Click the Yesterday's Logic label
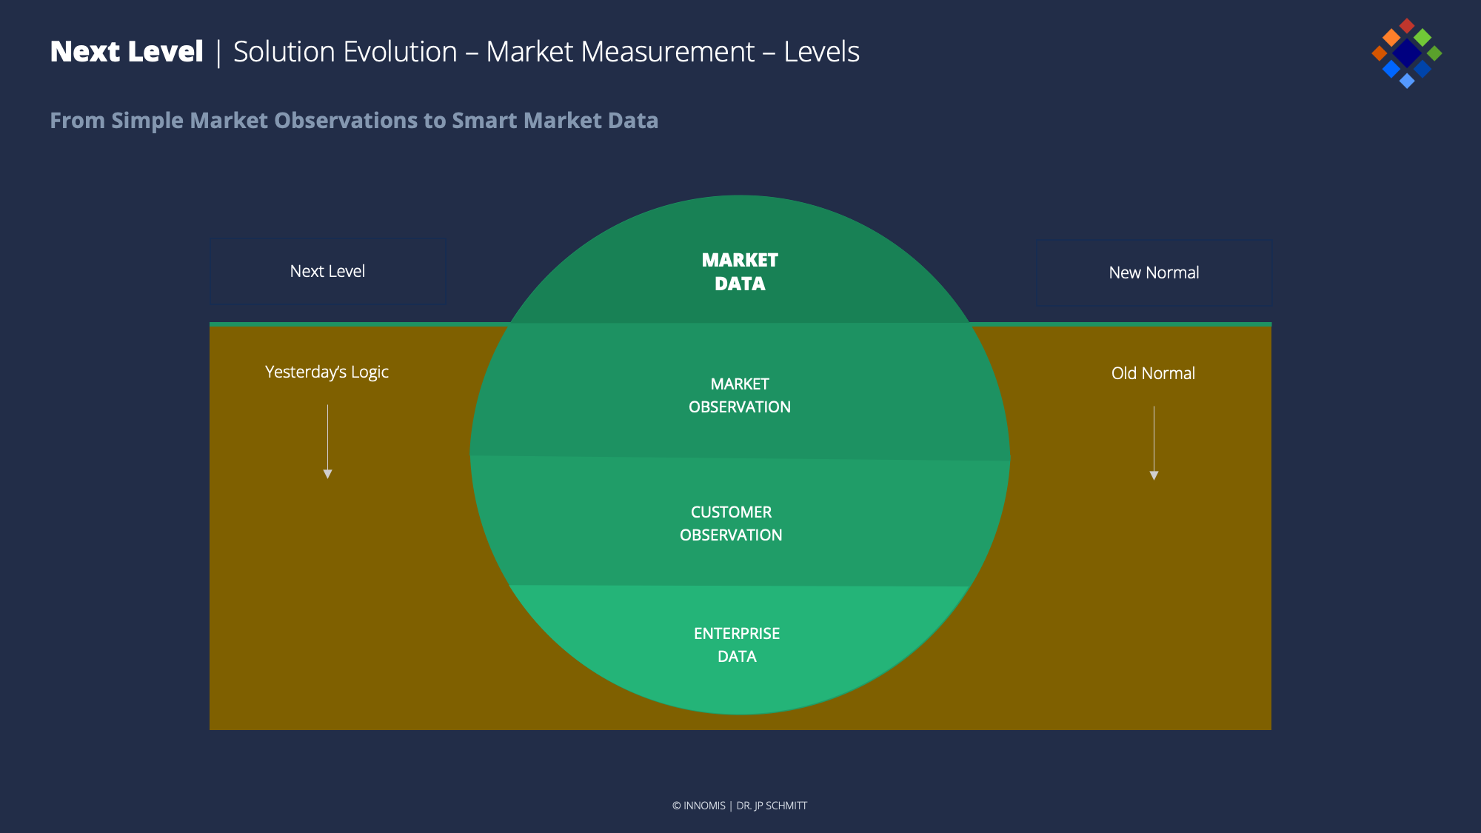This screenshot has height=833, width=1481. [x=327, y=372]
